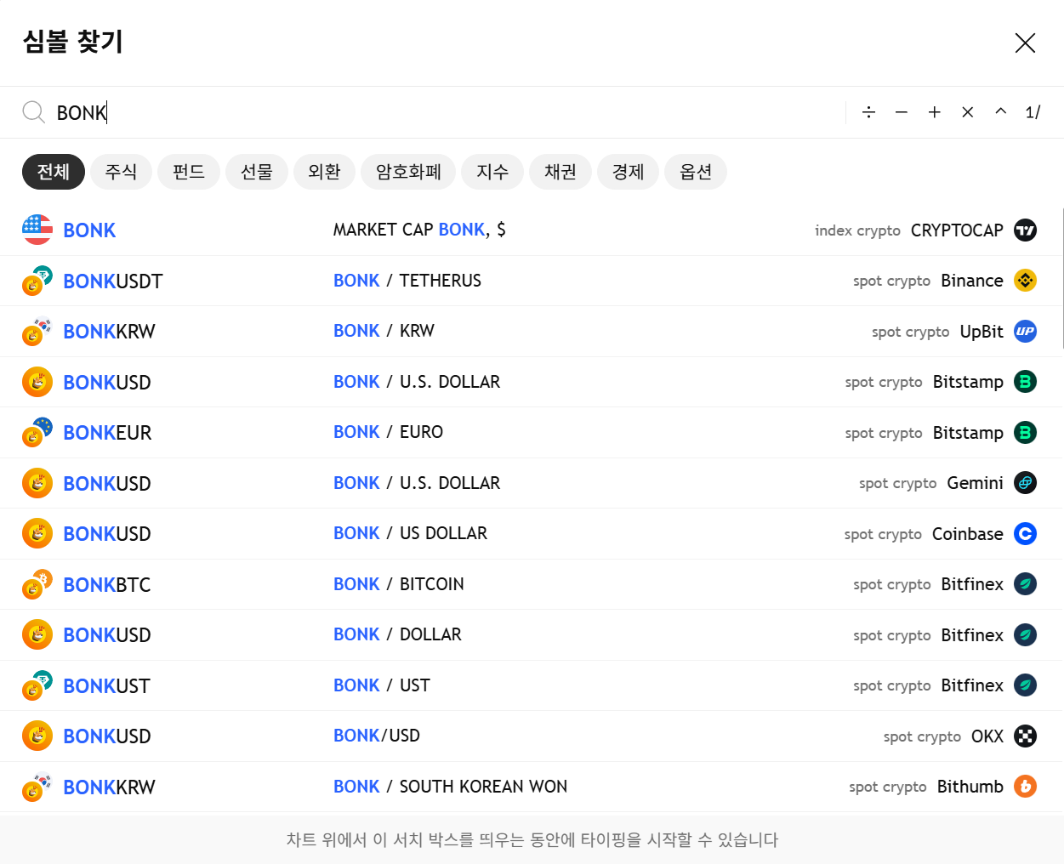Image resolution: width=1064 pixels, height=864 pixels.
Task: Click the BONK / TETHERUS description
Action: point(407,281)
